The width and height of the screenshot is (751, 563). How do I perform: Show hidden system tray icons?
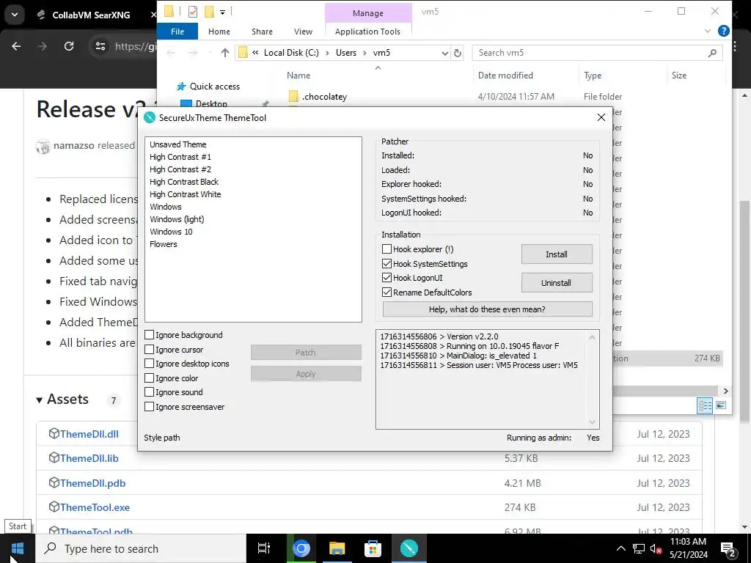click(620, 548)
